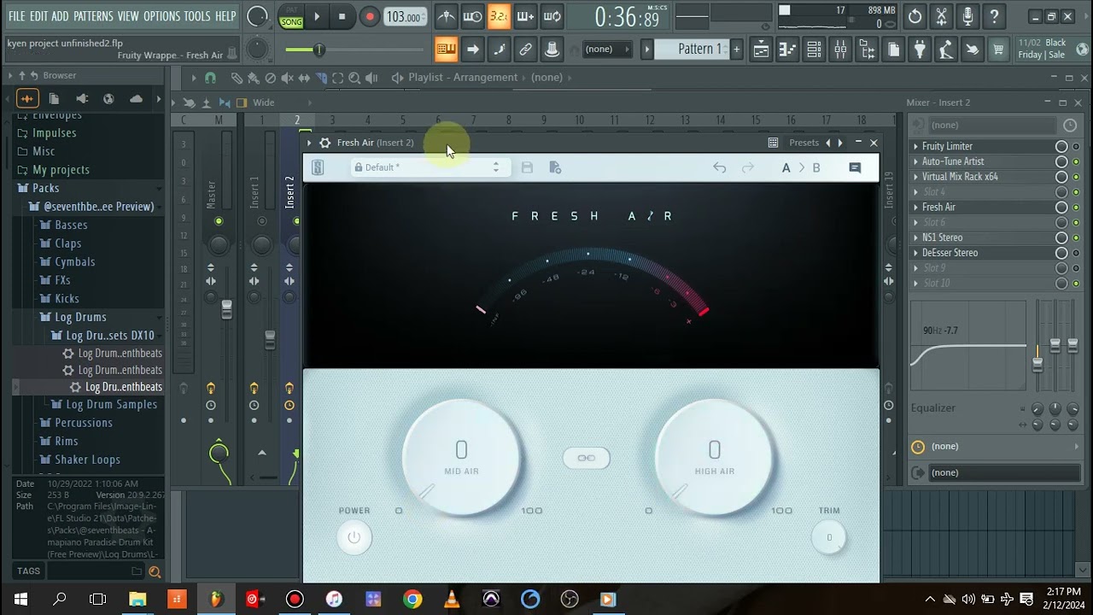Image resolution: width=1093 pixels, height=615 pixels.
Task: Open the Pattern 1 selector
Action: [693, 49]
